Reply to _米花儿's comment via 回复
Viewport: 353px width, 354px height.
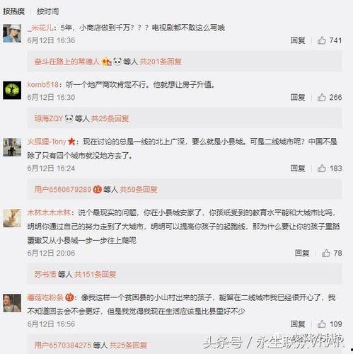click(x=298, y=40)
